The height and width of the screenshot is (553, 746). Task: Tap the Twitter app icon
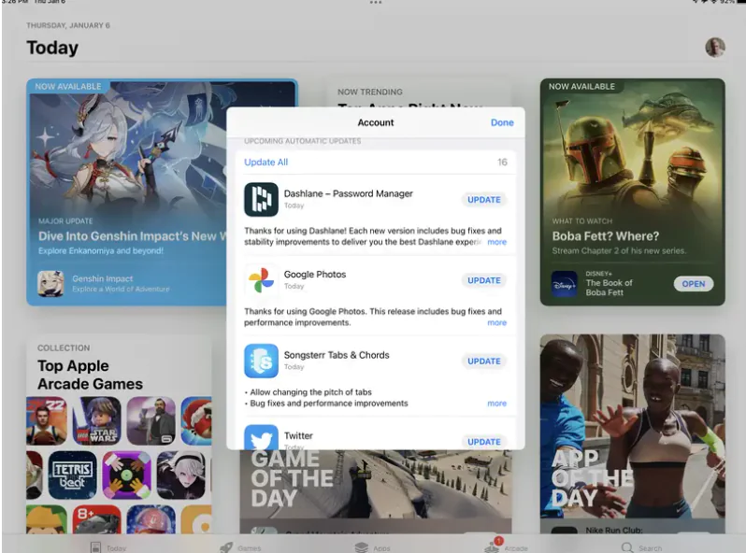[261, 438]
